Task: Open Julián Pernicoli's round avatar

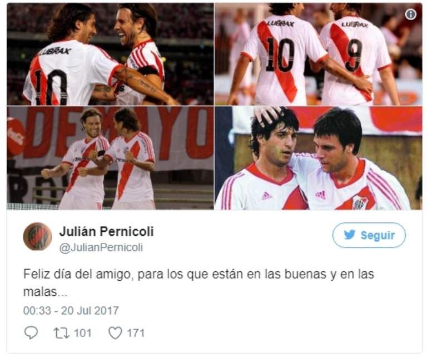Action: click(x=38, y=236)
